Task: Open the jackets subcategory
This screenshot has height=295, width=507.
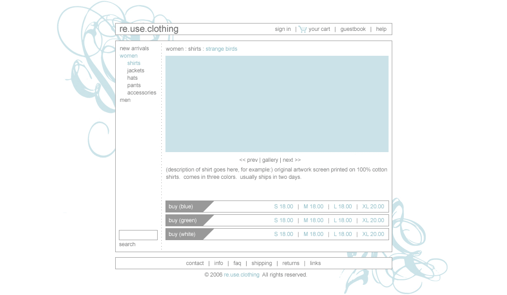Action: (x=136, y=71)
